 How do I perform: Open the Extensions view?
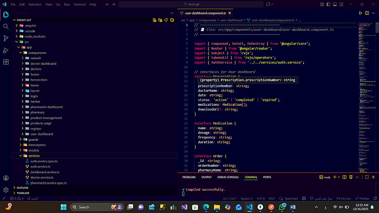tap(6, 62)
